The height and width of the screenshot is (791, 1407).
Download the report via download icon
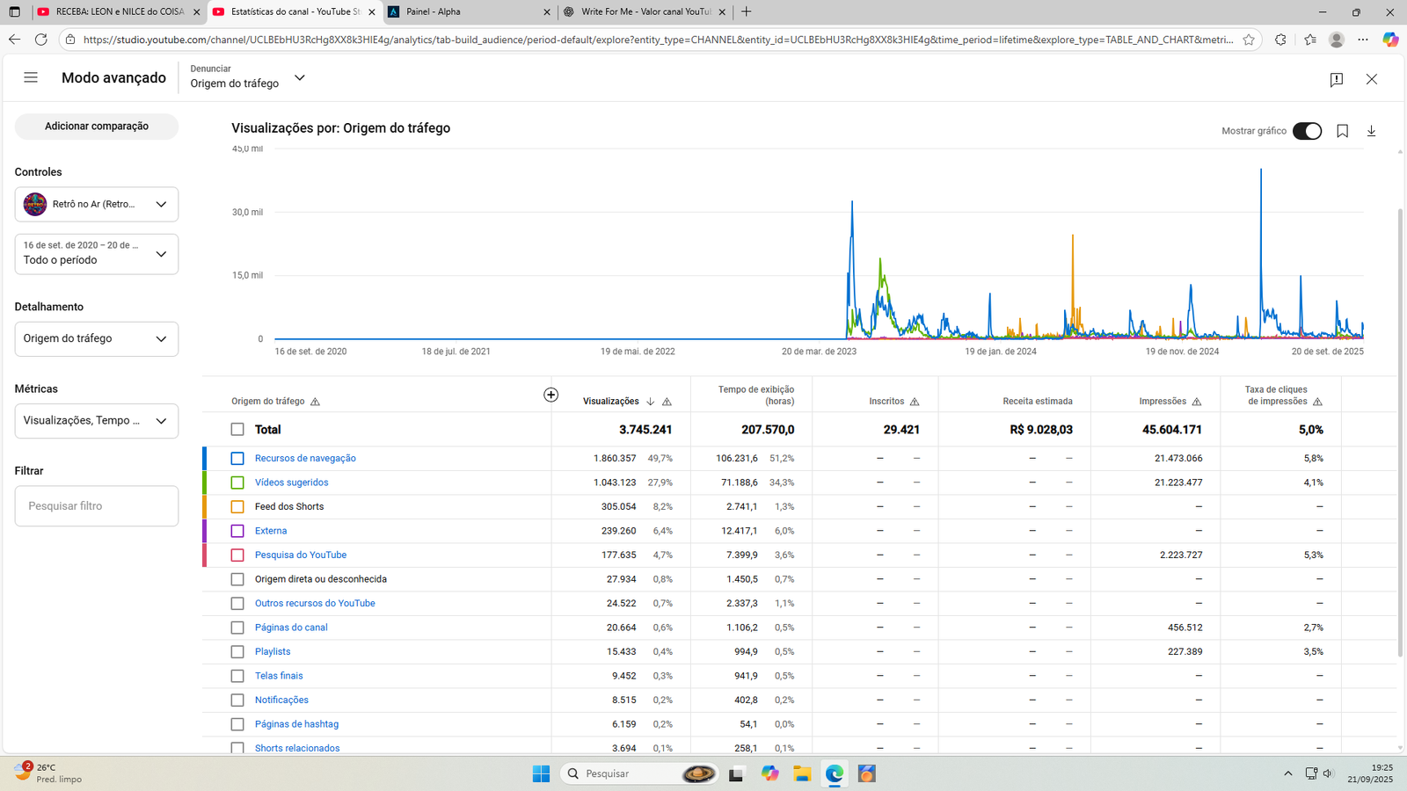[1371, 131]
